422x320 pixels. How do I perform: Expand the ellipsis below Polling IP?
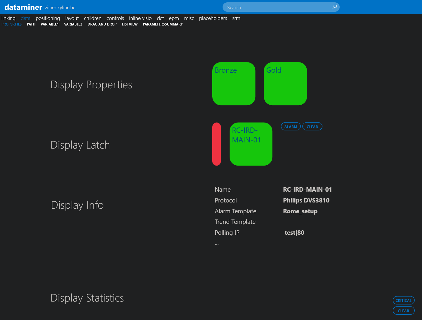coord(217,244)
